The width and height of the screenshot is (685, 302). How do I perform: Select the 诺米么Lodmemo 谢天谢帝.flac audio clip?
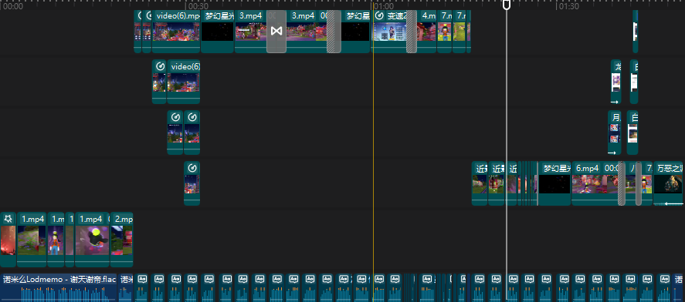click(59, 287)
